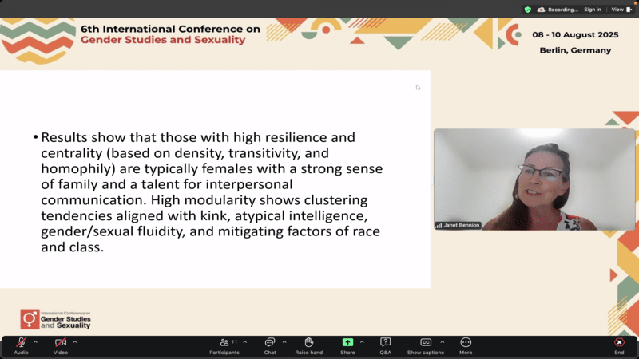Open the View layout menu
639x359 pixels.
(621, 10)
